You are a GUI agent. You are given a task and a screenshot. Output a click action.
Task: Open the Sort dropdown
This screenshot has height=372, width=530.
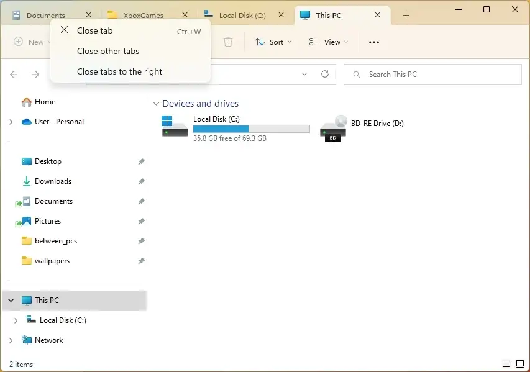pyautogui.click(x=273, y=42)
